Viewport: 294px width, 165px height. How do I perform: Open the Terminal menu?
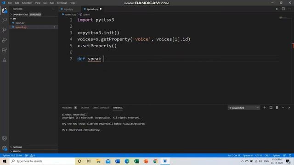(x=62, y=3)
